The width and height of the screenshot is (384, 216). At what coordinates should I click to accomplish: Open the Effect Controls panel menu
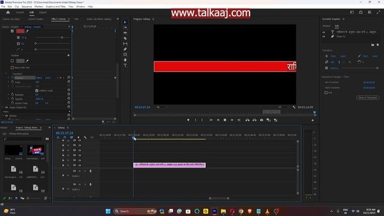click(69, 19)
